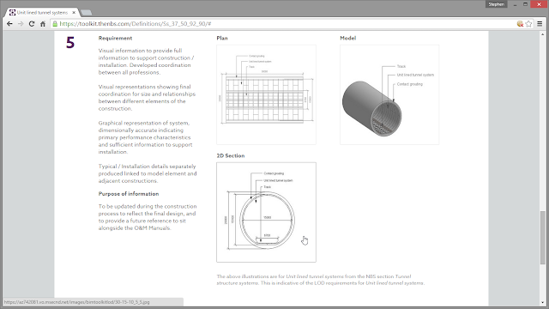The height and width of the screenshot is (309, 549).
Task: Open the Chrome hamburger menu
Action: click(540, 24)
